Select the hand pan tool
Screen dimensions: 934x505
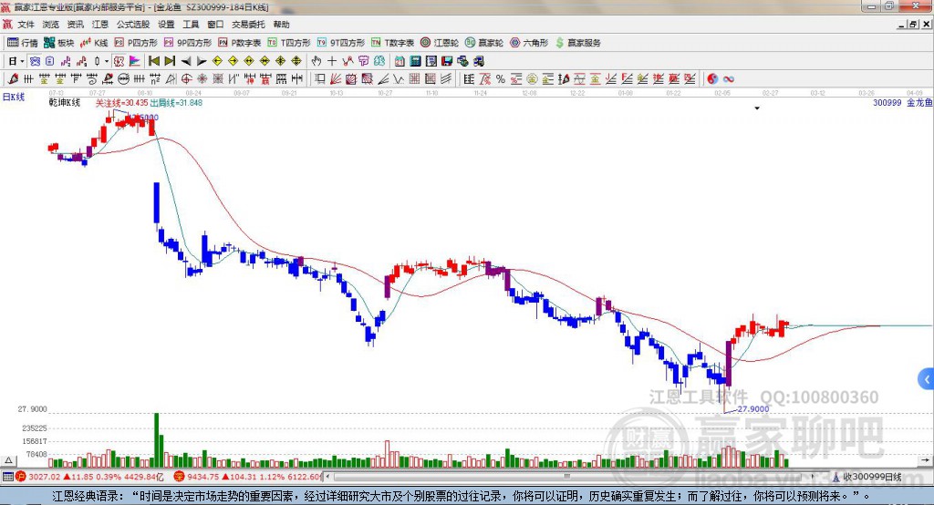tap(317, 61)
